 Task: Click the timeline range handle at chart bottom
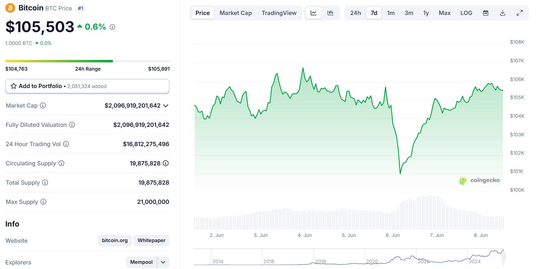point(503,256)
